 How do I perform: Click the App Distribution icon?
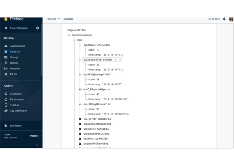6,111
